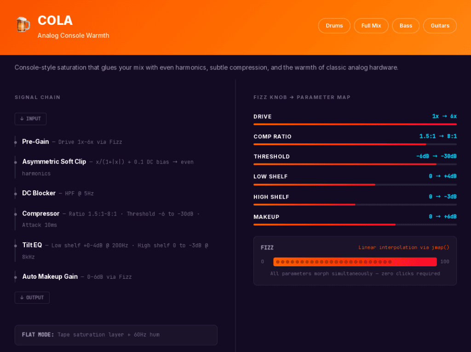This screenshot has width=471, height=352.
Task: Click the Auto Makeup Gain stage
Action: click(50, 277)
